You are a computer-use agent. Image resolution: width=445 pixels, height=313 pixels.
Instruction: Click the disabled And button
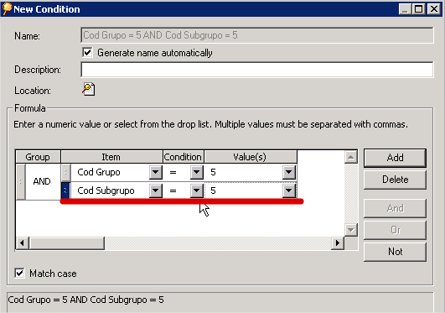395,208
